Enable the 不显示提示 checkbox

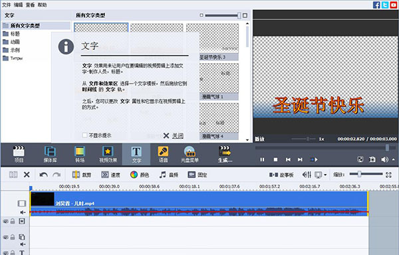pos(84,135)
